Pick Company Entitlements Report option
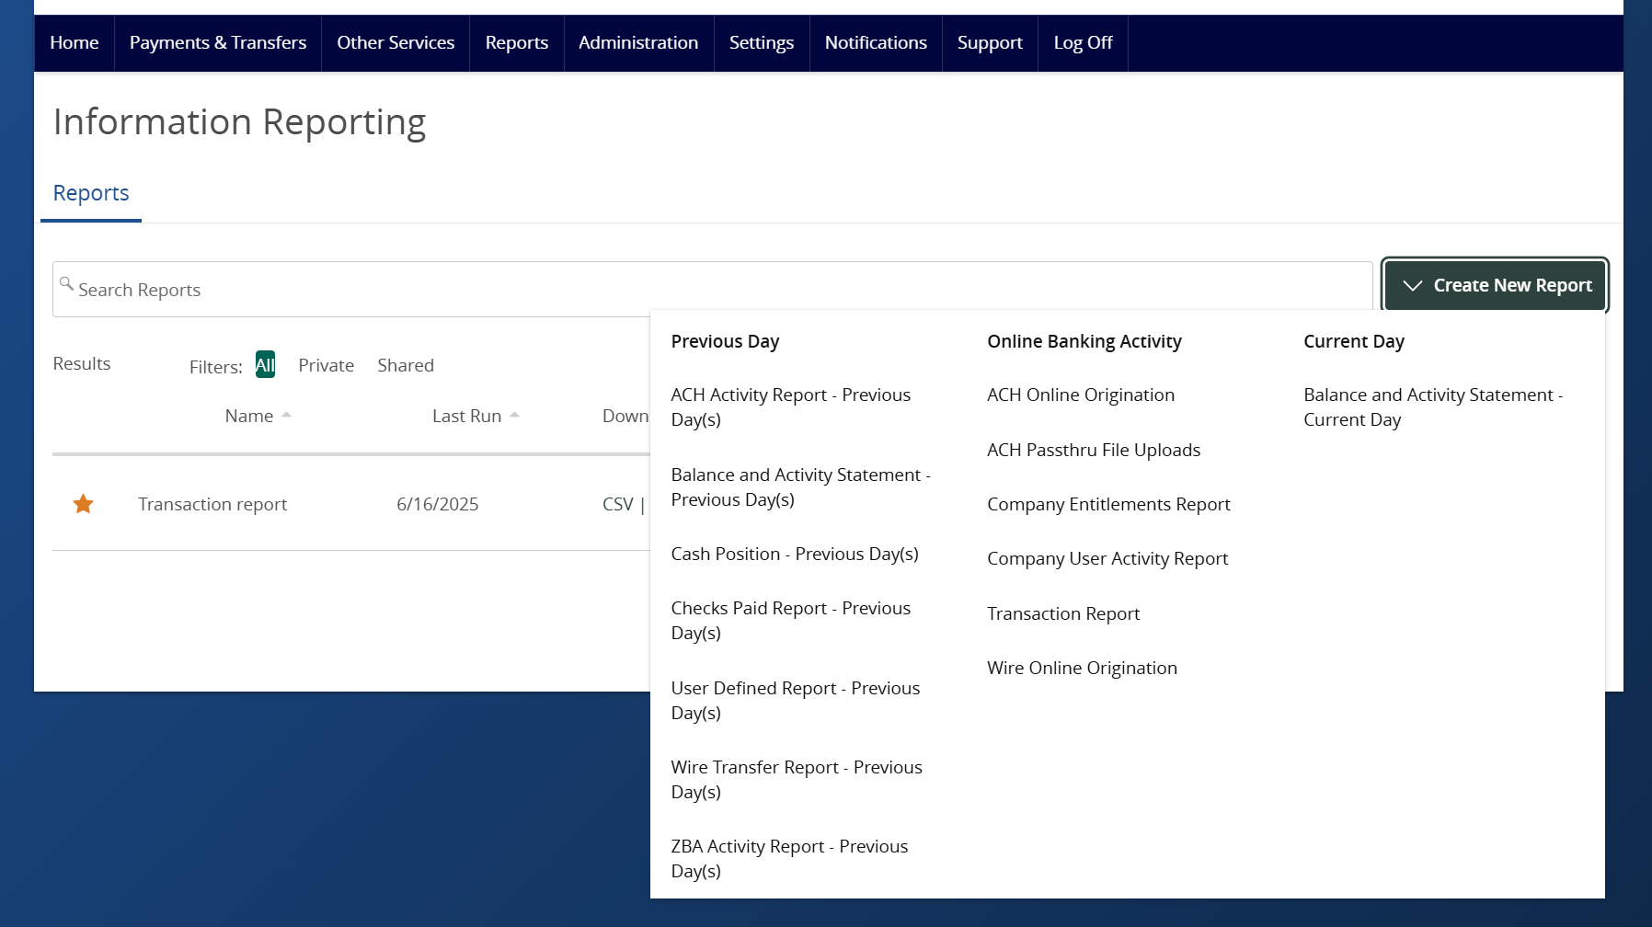Image resolution: width=1652 pixels, height=927 pixels. [1108, 504]
